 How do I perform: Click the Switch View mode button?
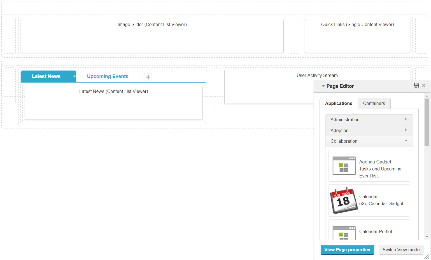401,250
